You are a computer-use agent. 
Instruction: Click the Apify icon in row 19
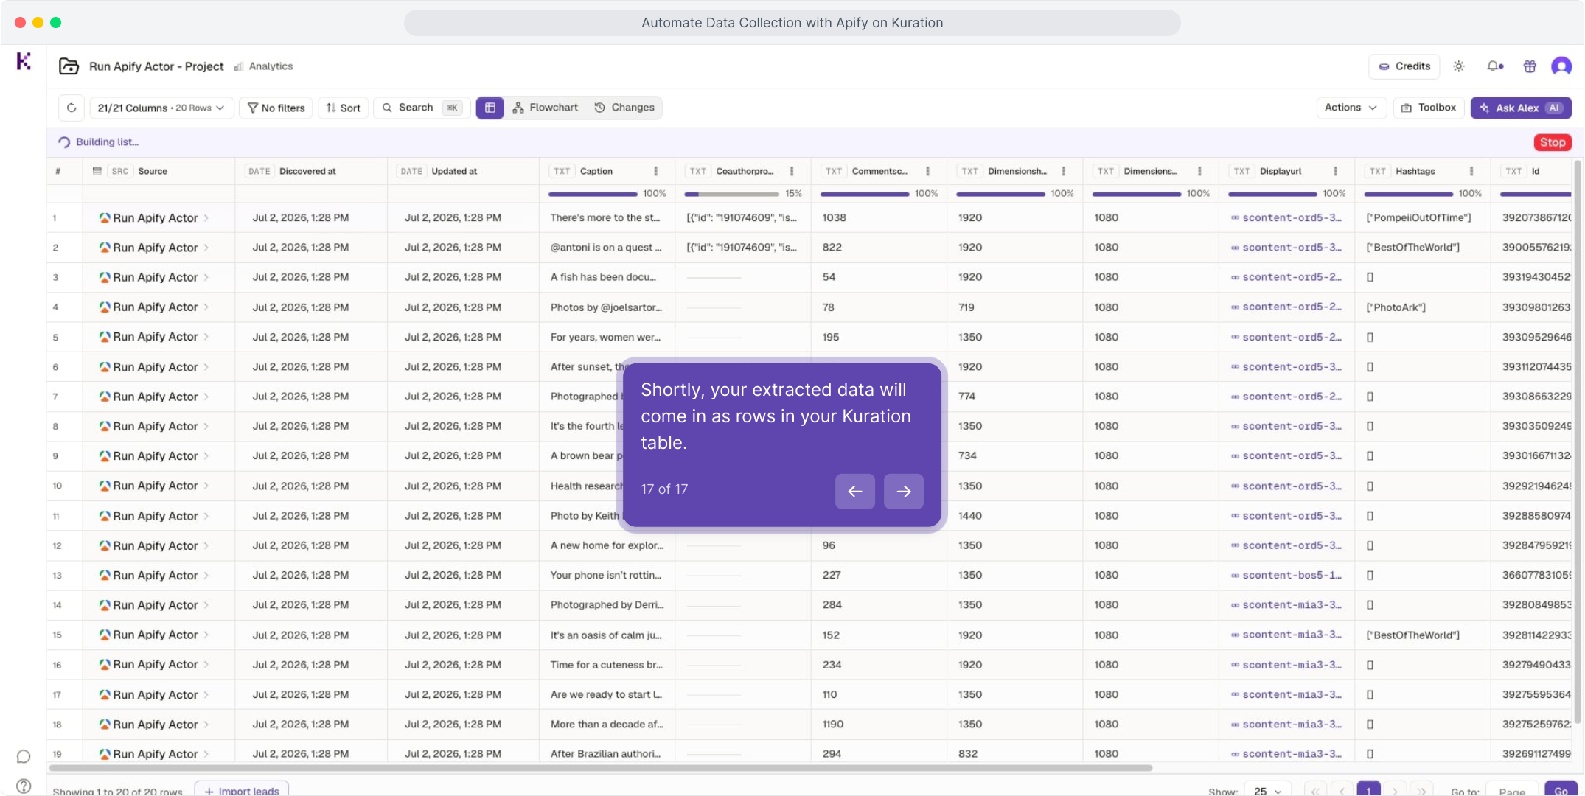pos(105,754)
